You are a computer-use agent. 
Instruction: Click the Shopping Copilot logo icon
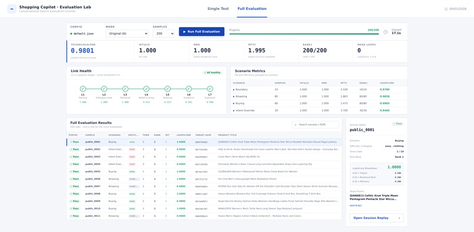pyautogui.click(x=12, y=9)
